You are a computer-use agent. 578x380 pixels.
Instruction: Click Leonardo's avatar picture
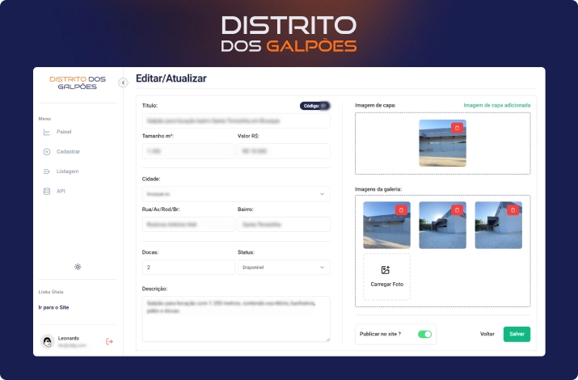pos(47,342)
